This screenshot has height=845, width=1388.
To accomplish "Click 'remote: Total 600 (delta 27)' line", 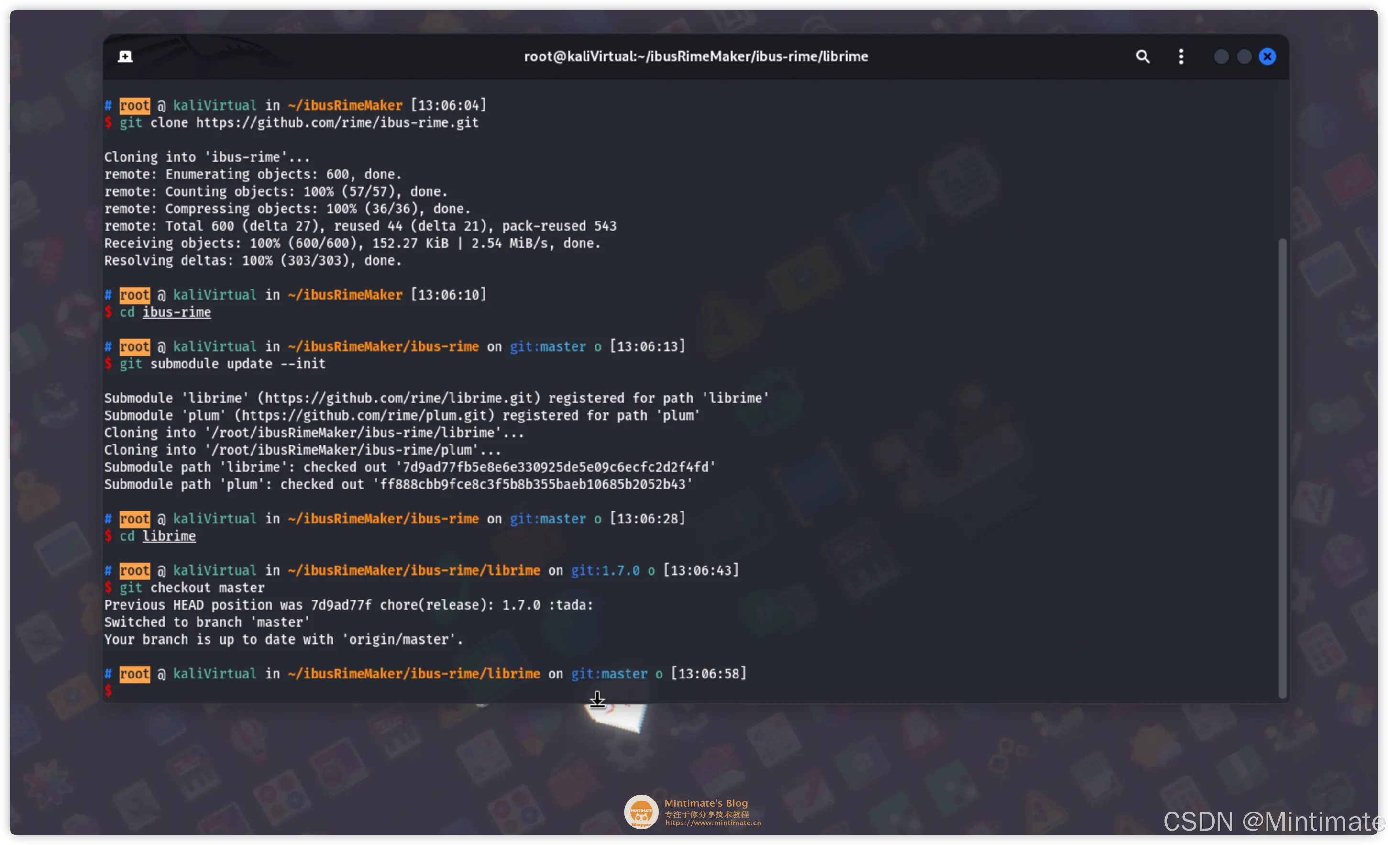I will pos(361,226).
